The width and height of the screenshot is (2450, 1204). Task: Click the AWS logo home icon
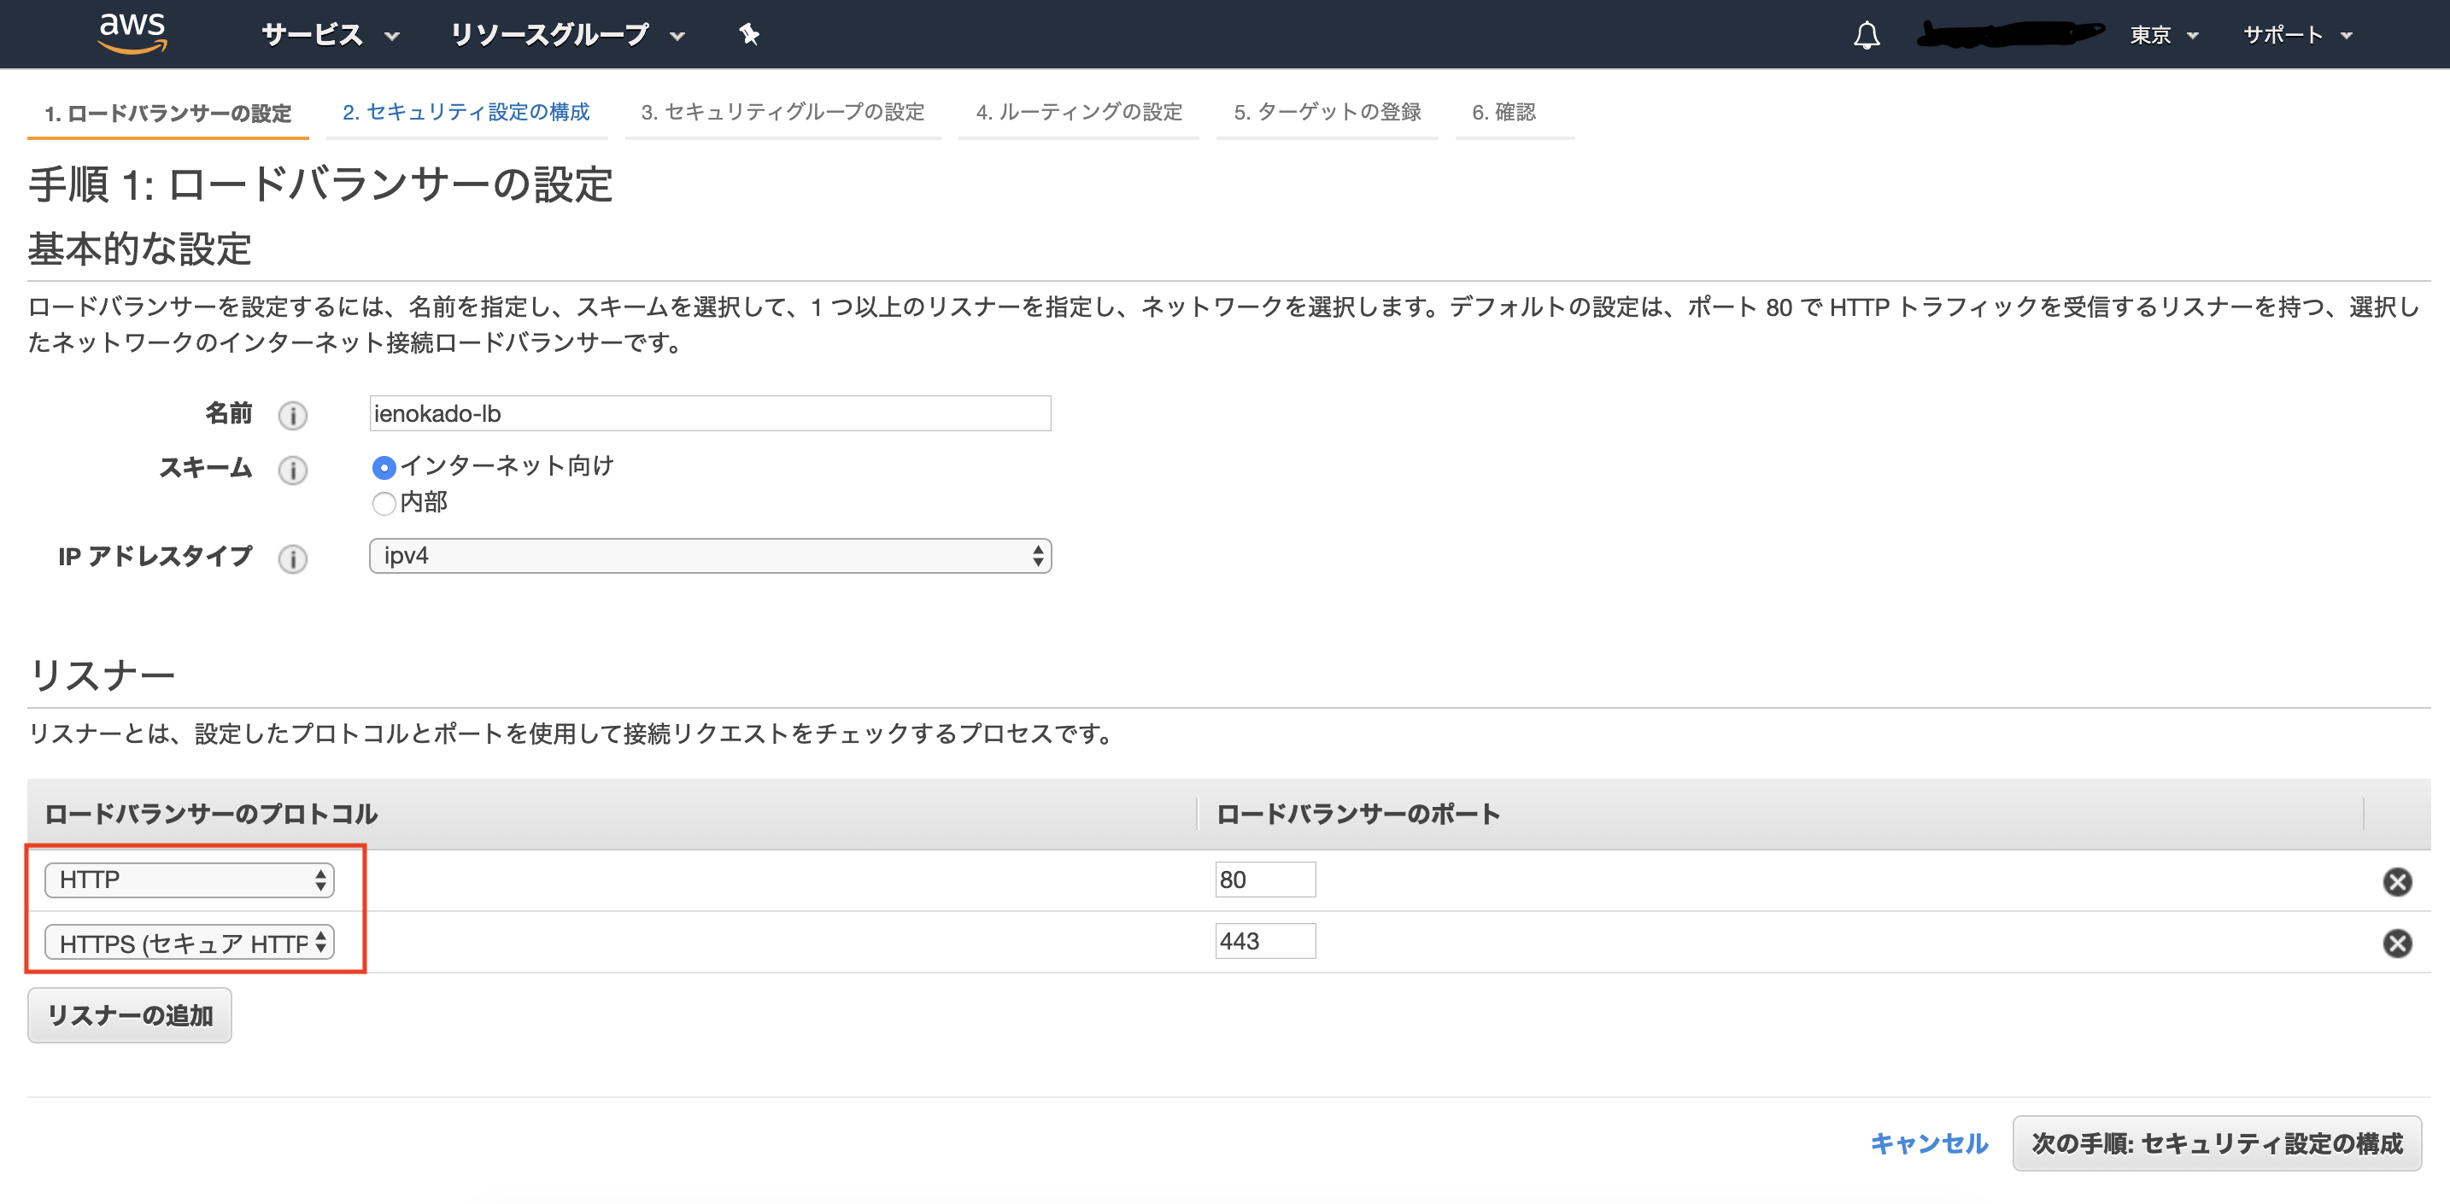132,33
